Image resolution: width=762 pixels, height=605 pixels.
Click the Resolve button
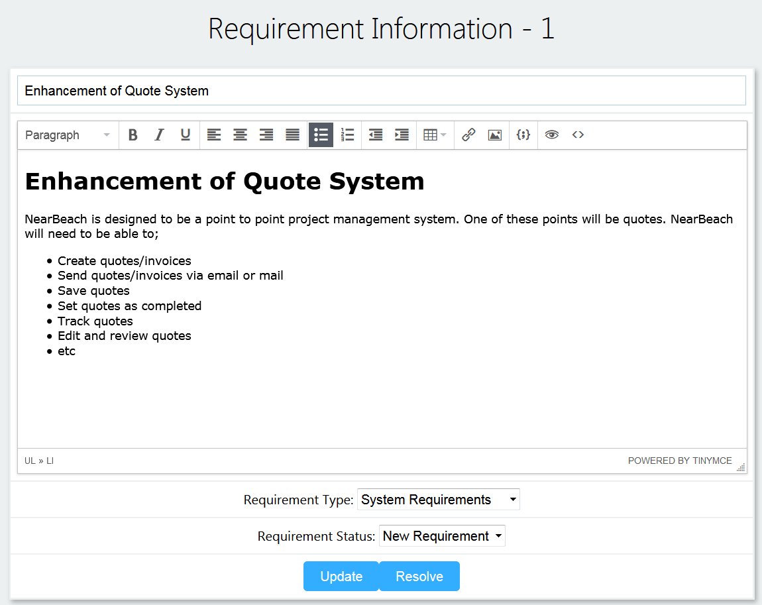(x=419, y=577)
